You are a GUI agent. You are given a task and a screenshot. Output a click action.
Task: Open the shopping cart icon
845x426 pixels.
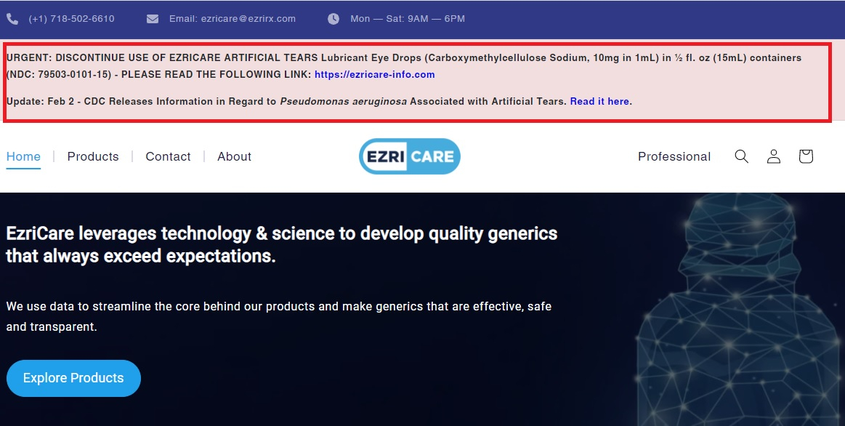[x=806, y=156]
